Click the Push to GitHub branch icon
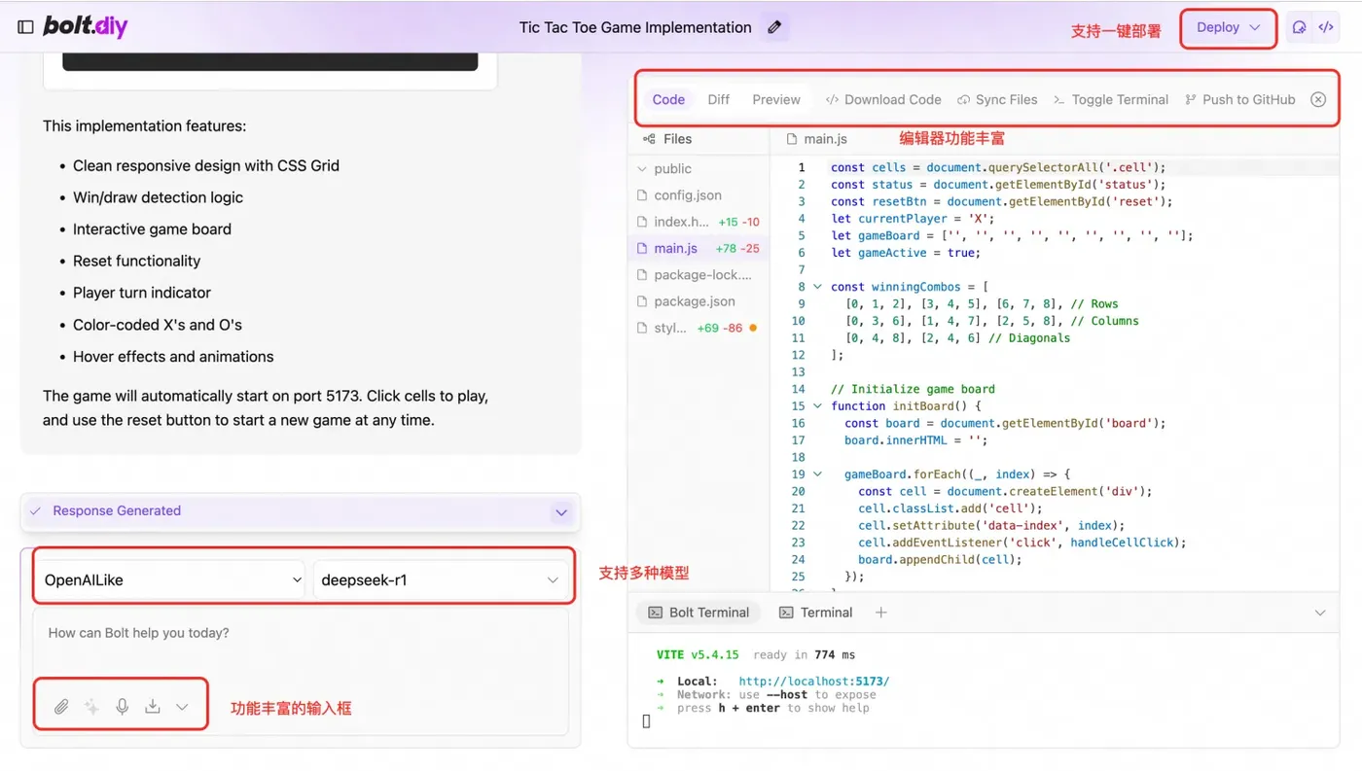Viewport: 1362px width, 771px height. (x=1191, y=99)
